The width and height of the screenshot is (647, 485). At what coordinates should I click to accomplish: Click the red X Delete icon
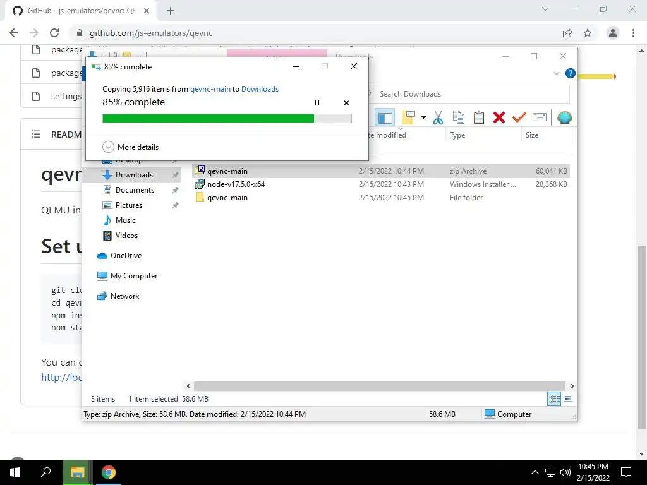tap(499, 117)
